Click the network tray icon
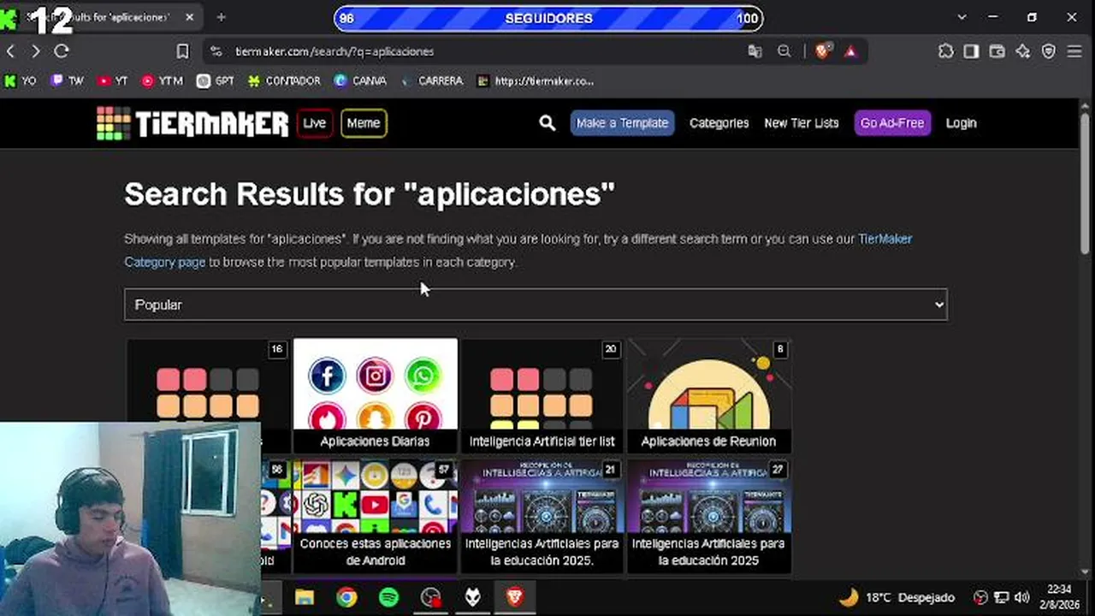The image size is (1095, 616). tap(1002, 597)
